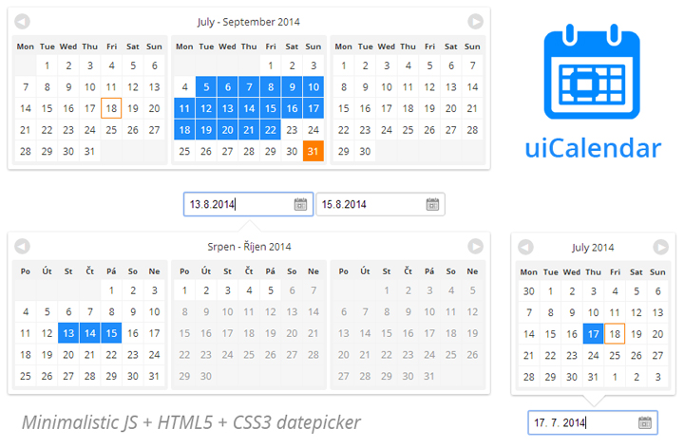The height and width of the screenshot is (448, 684).
Task: Click the 'Srpen - Říjen 2014' header
Action: click(x=249, y=247)
